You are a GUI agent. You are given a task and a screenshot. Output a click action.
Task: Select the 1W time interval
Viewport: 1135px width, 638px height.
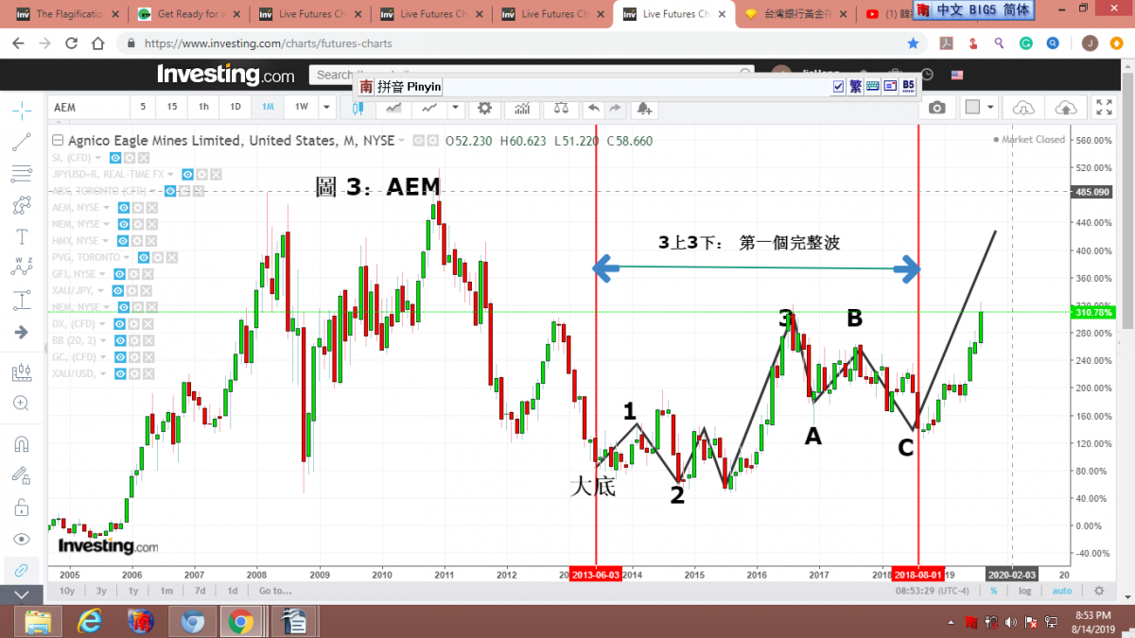(x=301, y=107)
